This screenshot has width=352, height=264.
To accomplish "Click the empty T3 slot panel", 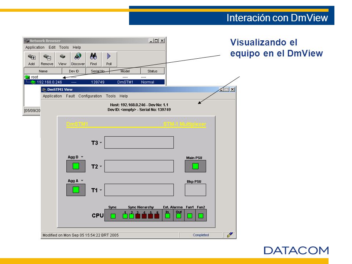I will 139,142.
